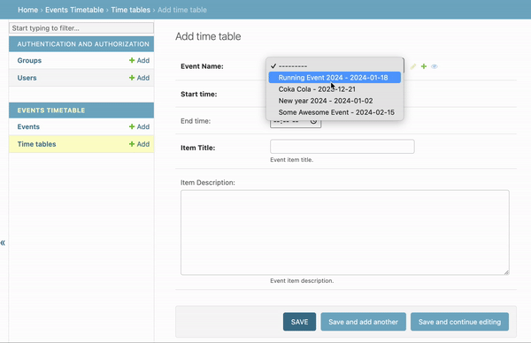Click the Add plus next to Users

tap(139, 78)
